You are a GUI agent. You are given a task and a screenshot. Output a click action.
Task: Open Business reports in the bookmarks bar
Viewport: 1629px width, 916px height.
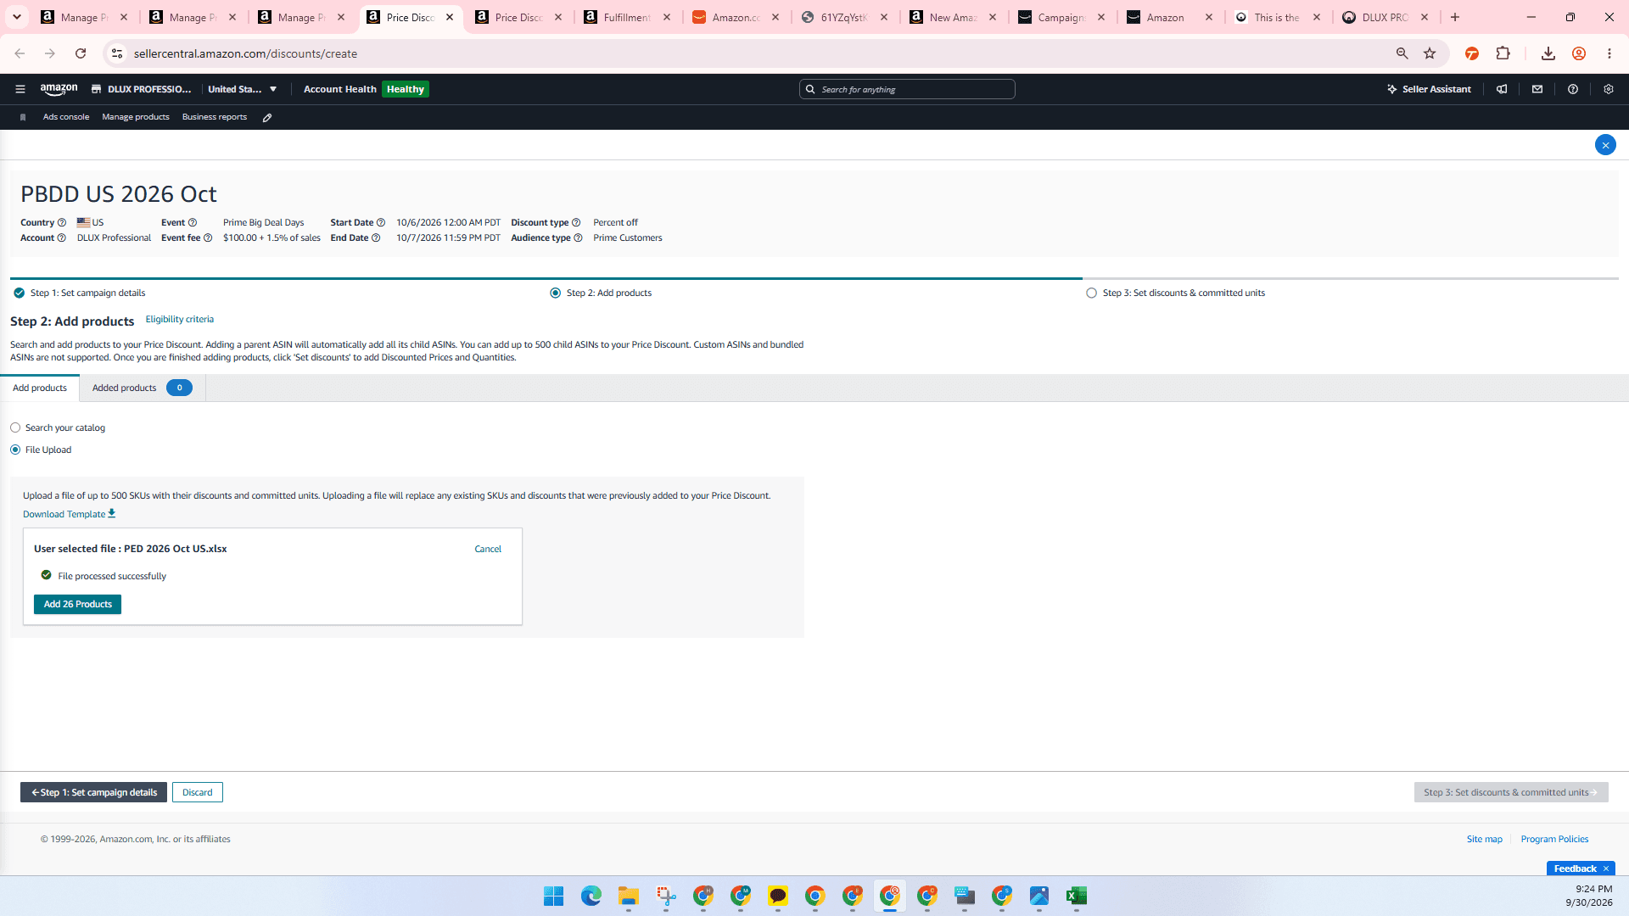point(215,117)
